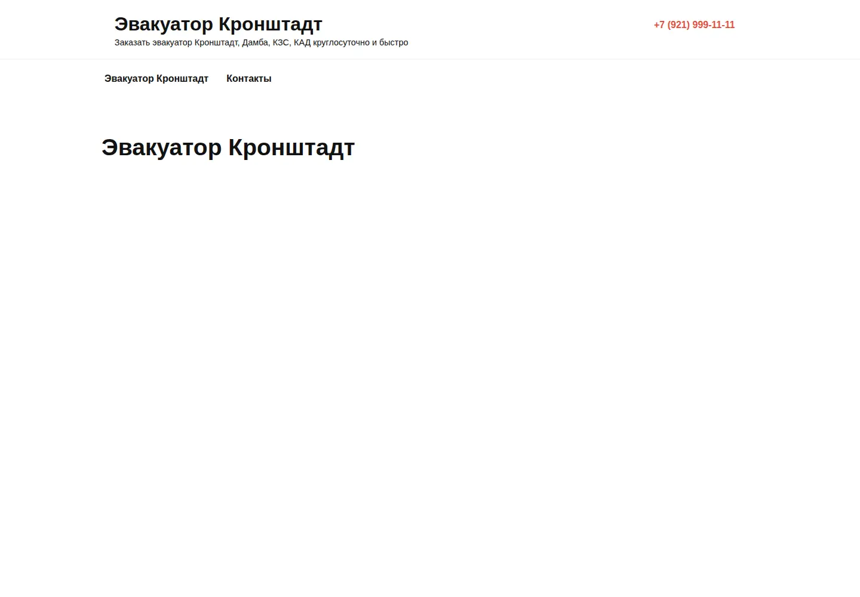Viewport: 860px width, 597px height.
Task: Call the phone number +7 (921) 999-11-11
Action: (x=694, y=25)
